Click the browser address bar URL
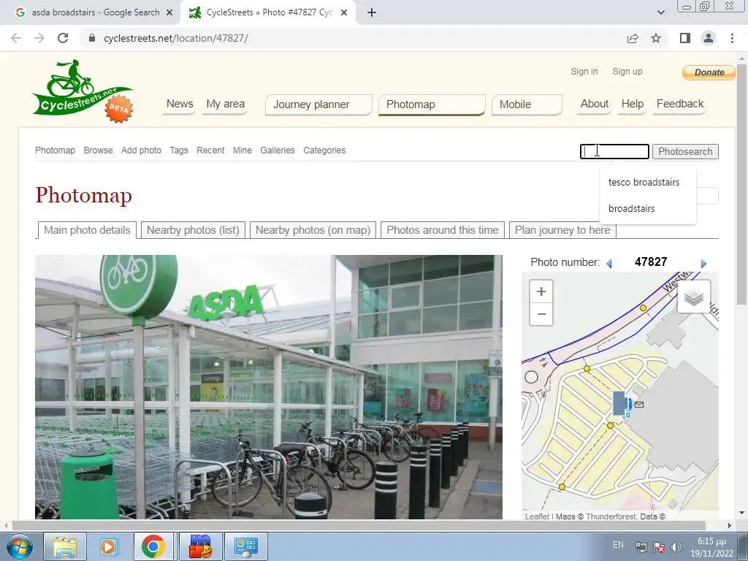The width and height of the screenshot is (748, 561). [x=175, y=38]
